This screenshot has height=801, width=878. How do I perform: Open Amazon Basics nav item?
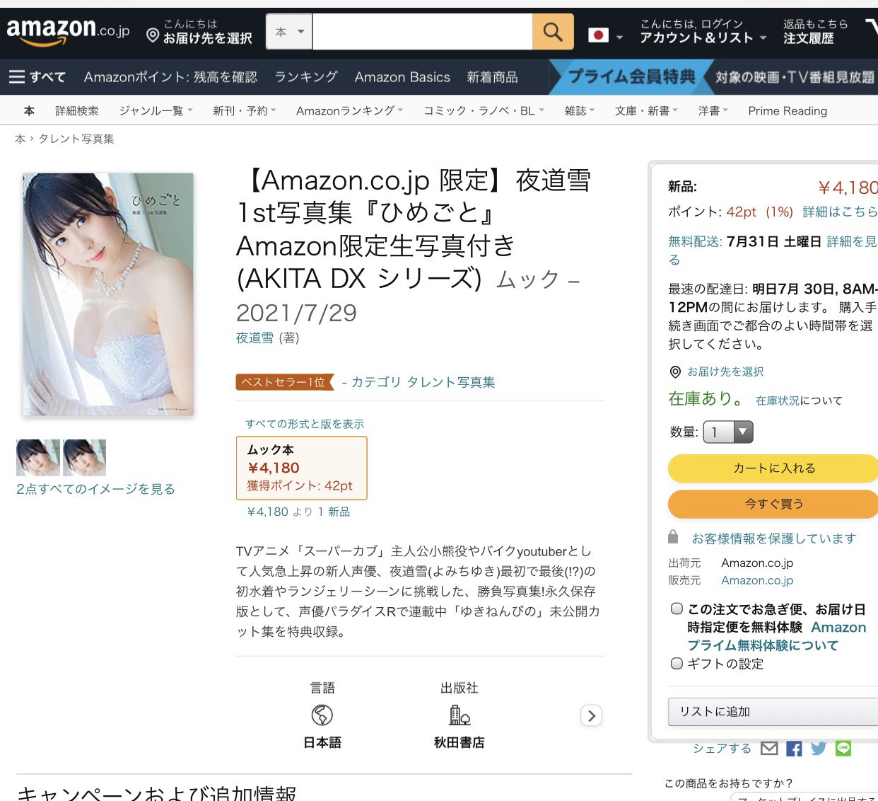click(x=402, y=77)
